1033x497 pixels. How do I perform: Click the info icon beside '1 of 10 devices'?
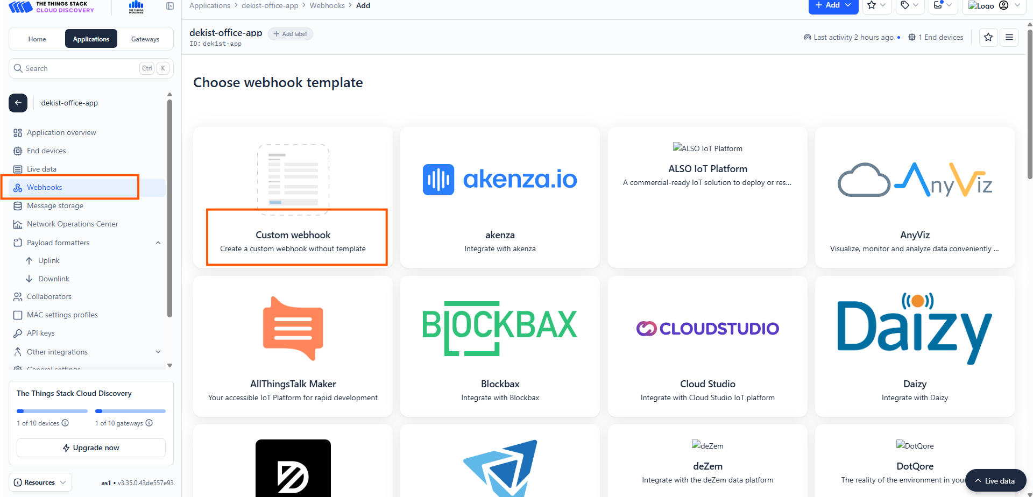click(66, 423)
